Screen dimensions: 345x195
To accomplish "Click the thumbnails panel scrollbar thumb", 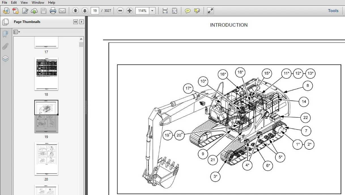I will pos(81,45).
